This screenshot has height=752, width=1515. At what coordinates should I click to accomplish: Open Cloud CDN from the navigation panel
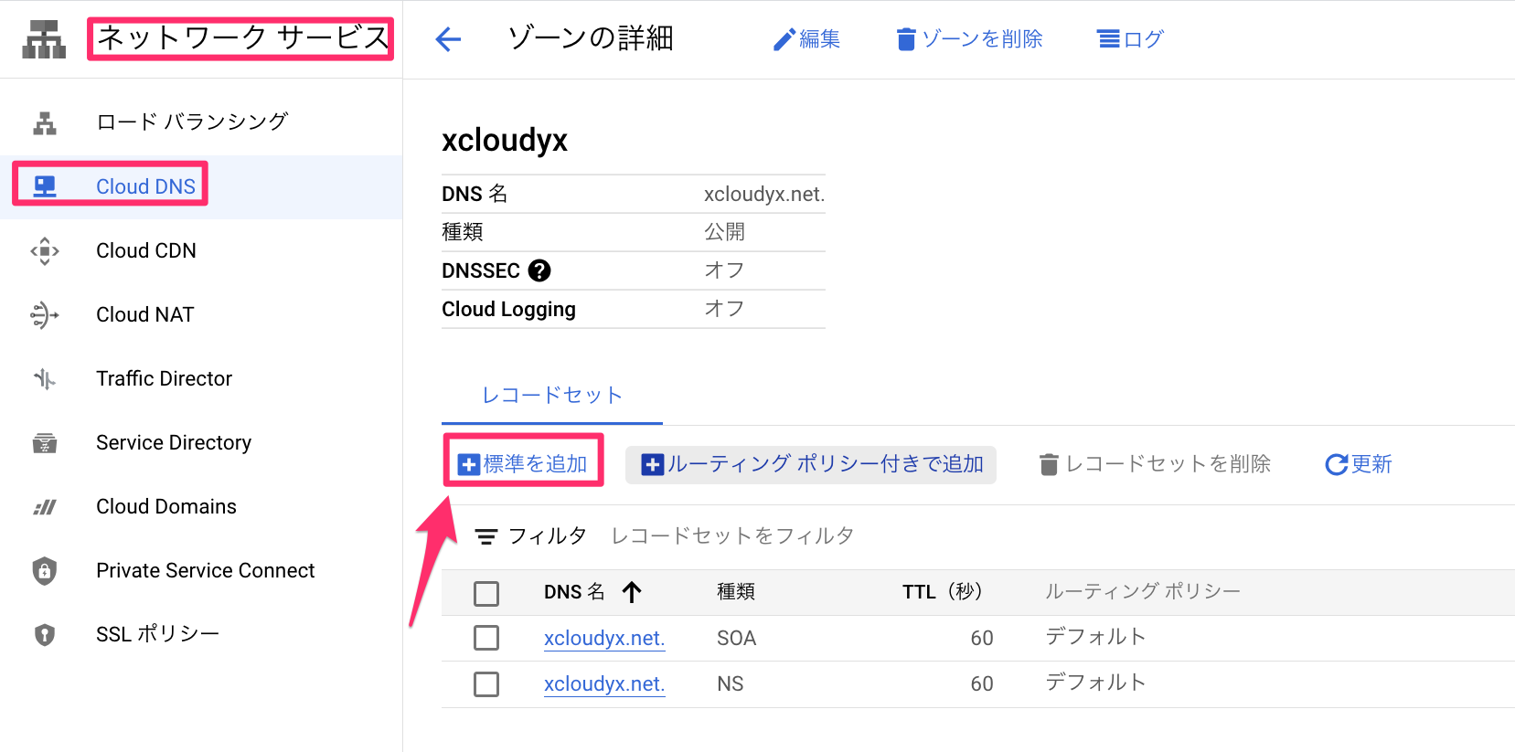[146, 250]
